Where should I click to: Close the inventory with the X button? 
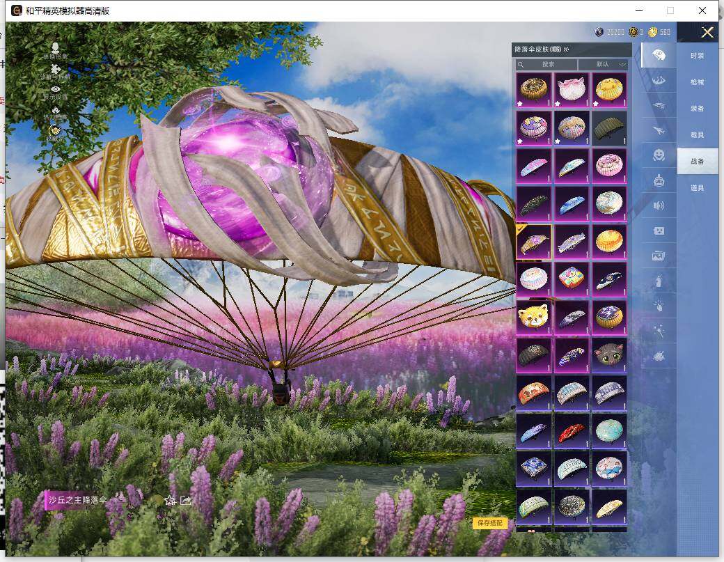(707, 32)
